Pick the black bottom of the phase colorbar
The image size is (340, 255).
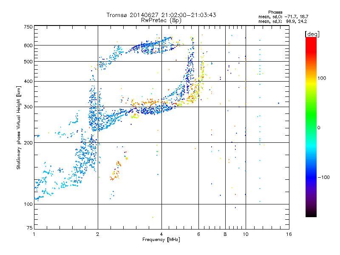click(x=311, y=215)
